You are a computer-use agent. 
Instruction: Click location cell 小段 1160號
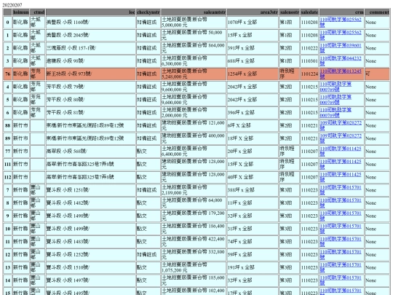point(90,22)
